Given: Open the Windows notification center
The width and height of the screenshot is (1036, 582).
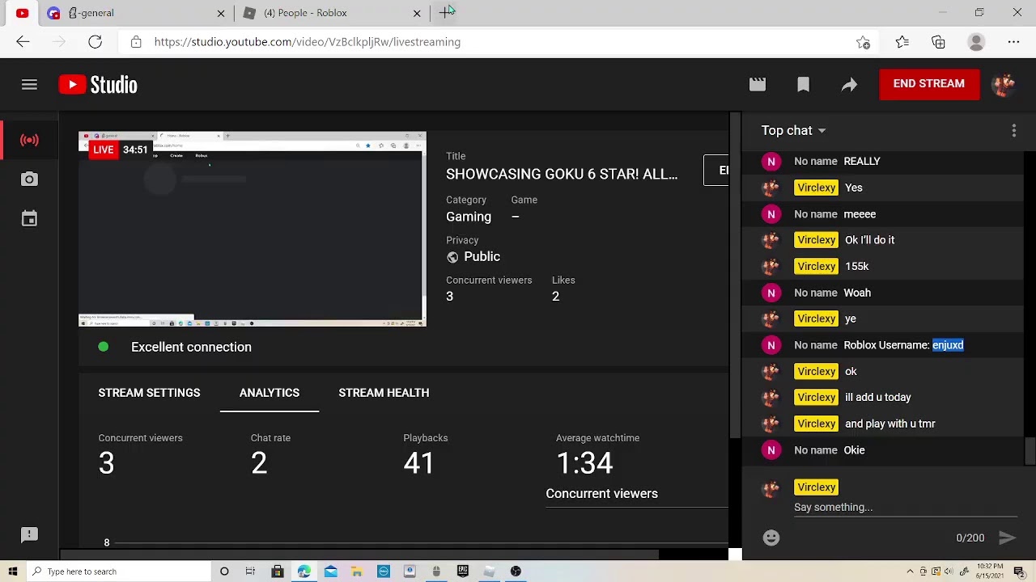Looking at the screenshot, I should click(1020, 571).
